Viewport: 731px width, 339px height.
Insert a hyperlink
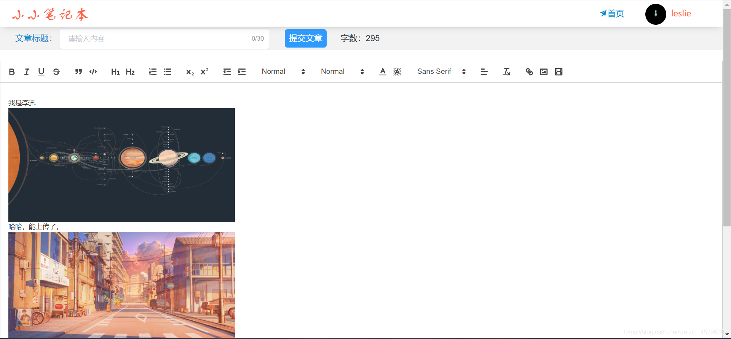point(529,72)
